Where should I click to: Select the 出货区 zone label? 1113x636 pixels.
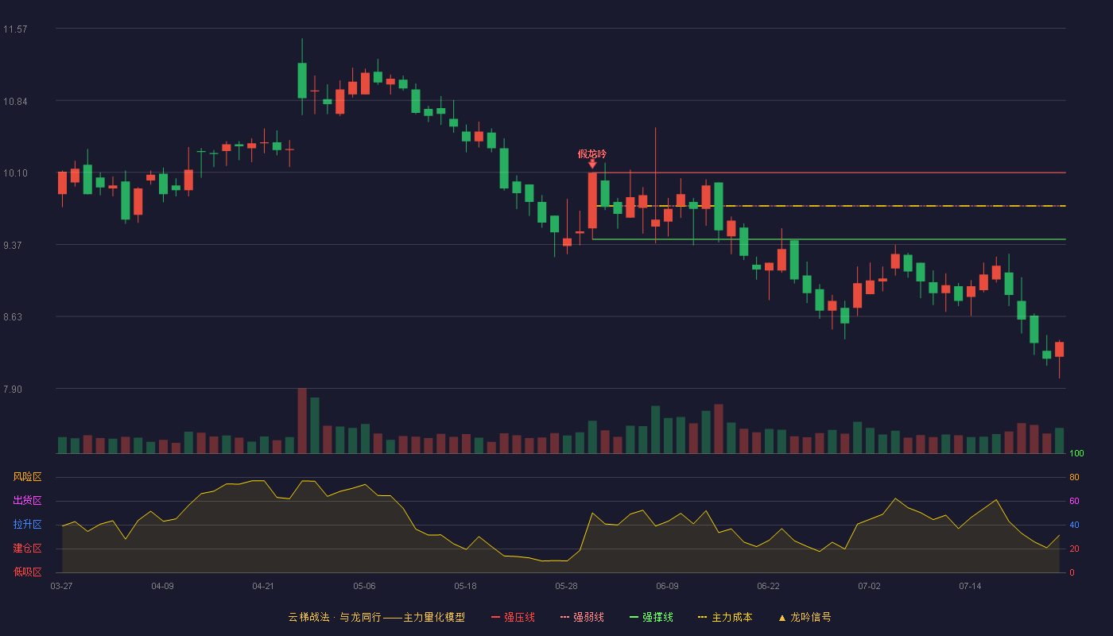(27, 501)
